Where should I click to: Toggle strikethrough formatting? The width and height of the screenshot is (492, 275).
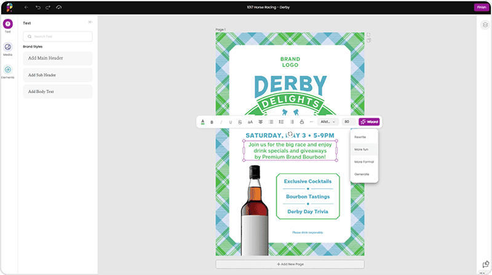[240, 122]
